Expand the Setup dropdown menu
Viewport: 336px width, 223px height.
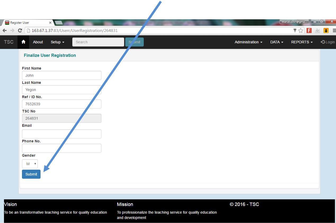(57, 42)
